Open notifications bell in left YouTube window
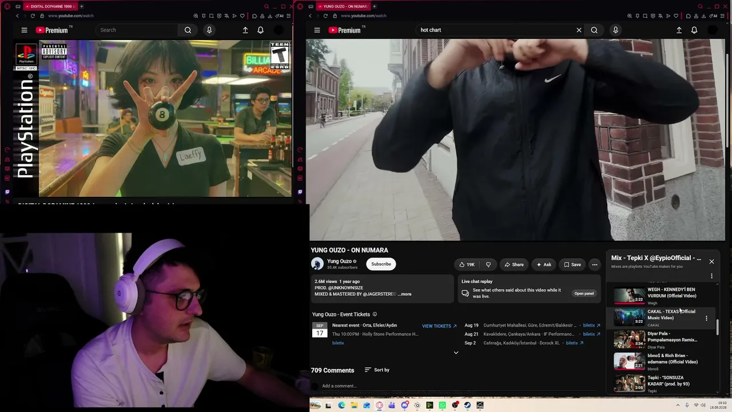 click(260, 30)
